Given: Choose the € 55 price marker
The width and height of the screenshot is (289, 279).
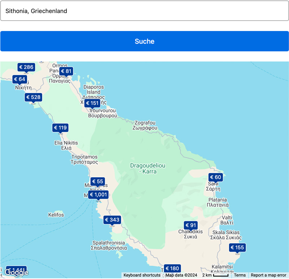Looking at the screenshot, I should [x=98, y=182].
